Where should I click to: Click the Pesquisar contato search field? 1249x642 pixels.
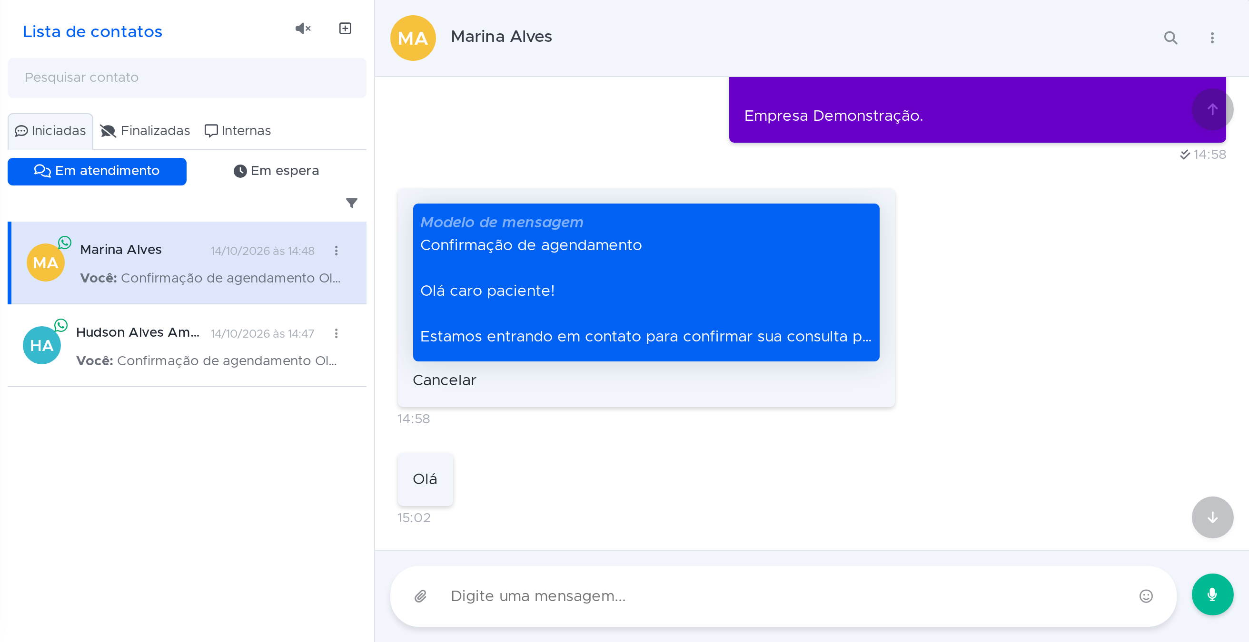187,78
